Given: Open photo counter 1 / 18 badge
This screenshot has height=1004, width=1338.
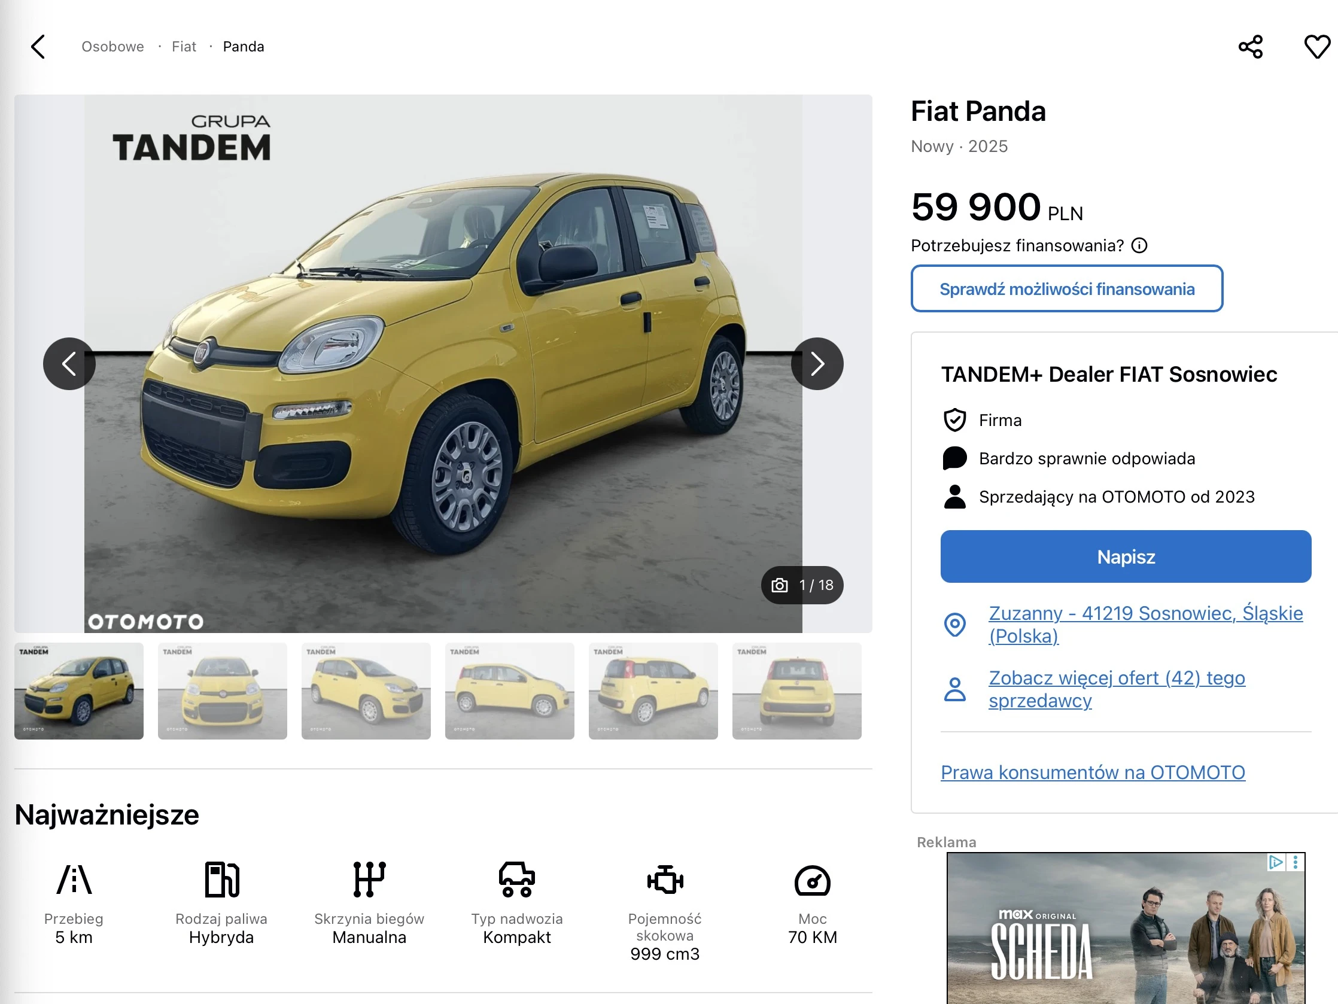Looking at the screenshot, I should [802, 585].
